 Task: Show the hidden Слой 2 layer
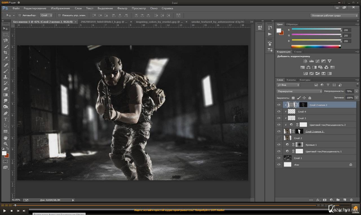point(279,138)
